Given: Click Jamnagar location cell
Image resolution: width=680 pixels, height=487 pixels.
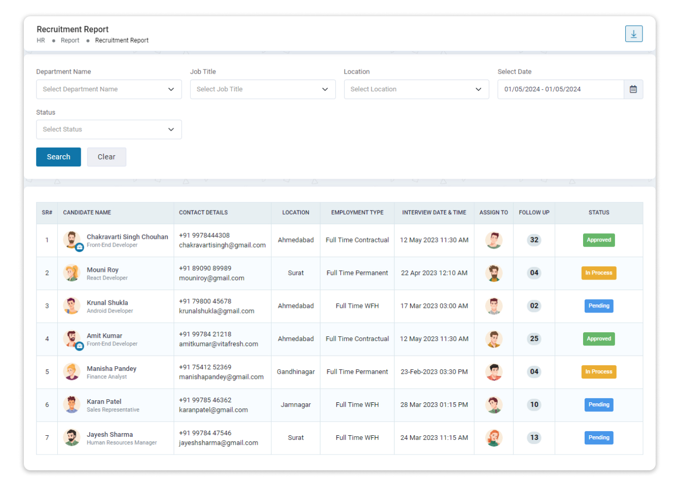Looking at the screenshot, I should (296, 405).
